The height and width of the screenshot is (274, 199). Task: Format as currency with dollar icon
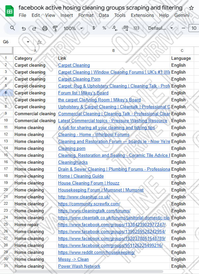coord(94,28)
